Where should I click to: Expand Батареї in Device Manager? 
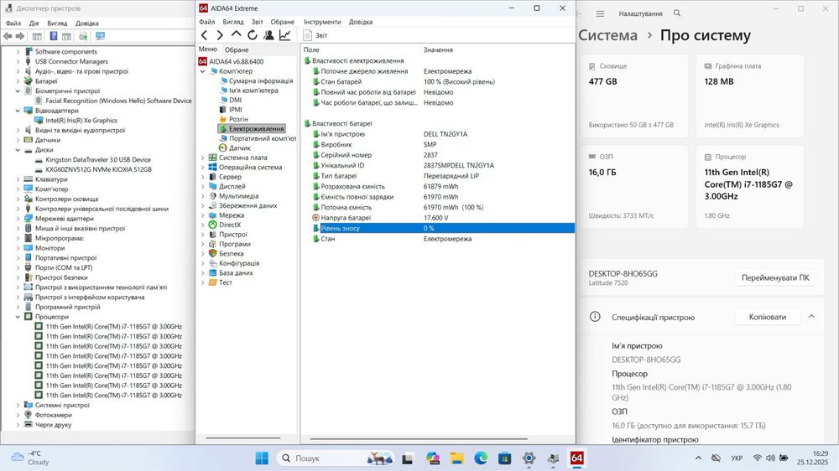pyautogui.click(x=18, y=81)
